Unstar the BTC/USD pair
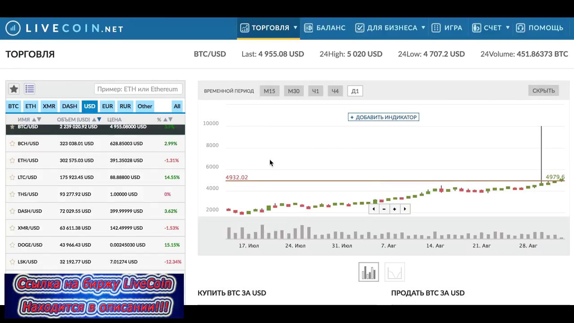Image resolution: width=574 pixels, height=323 pixels. pos(12,127)
